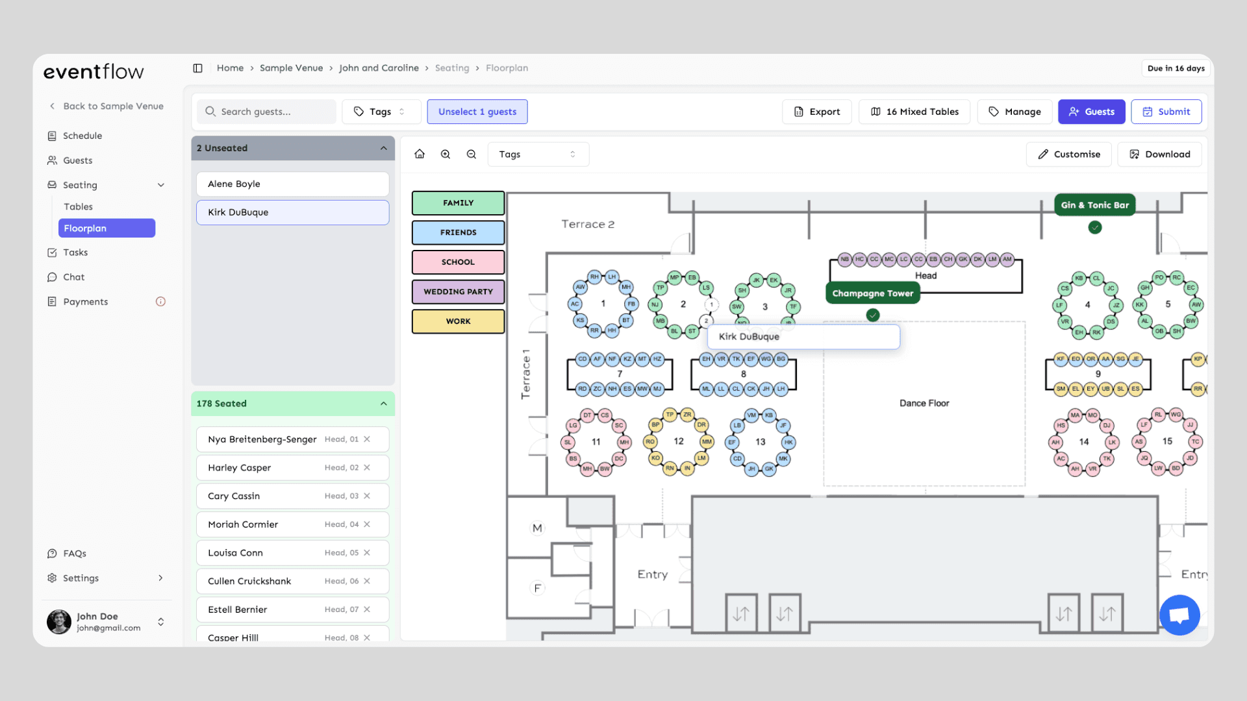
Task: Open the floorplan Tags dropdown
Action: pos(538,154)
